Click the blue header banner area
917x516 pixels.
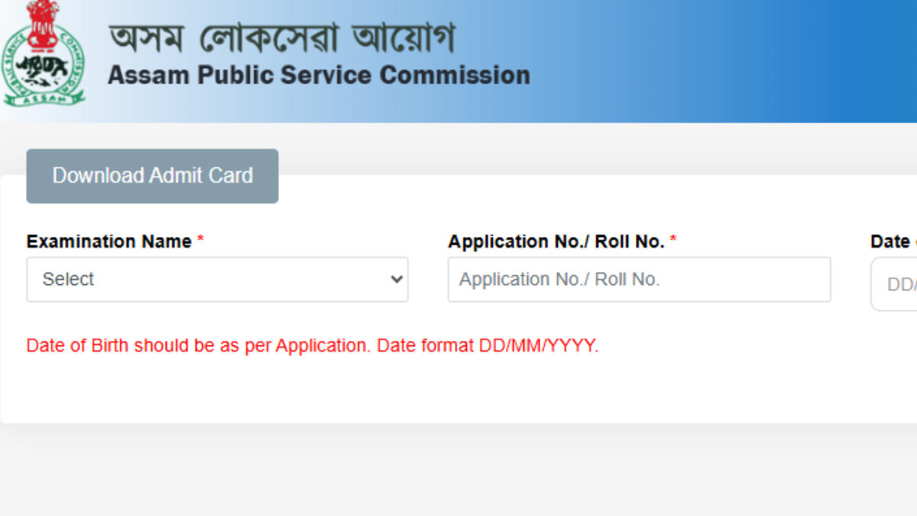(x=726, y=61)
